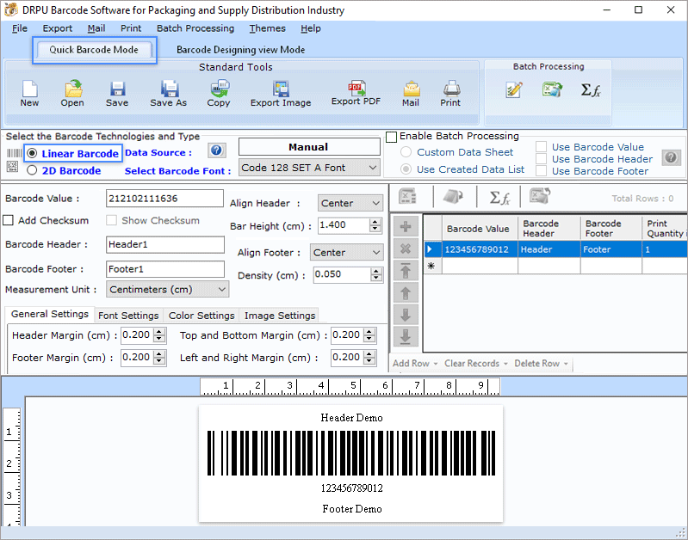688x540 pixels.
Task: Open the Help menu
Action: pos(311,28)
